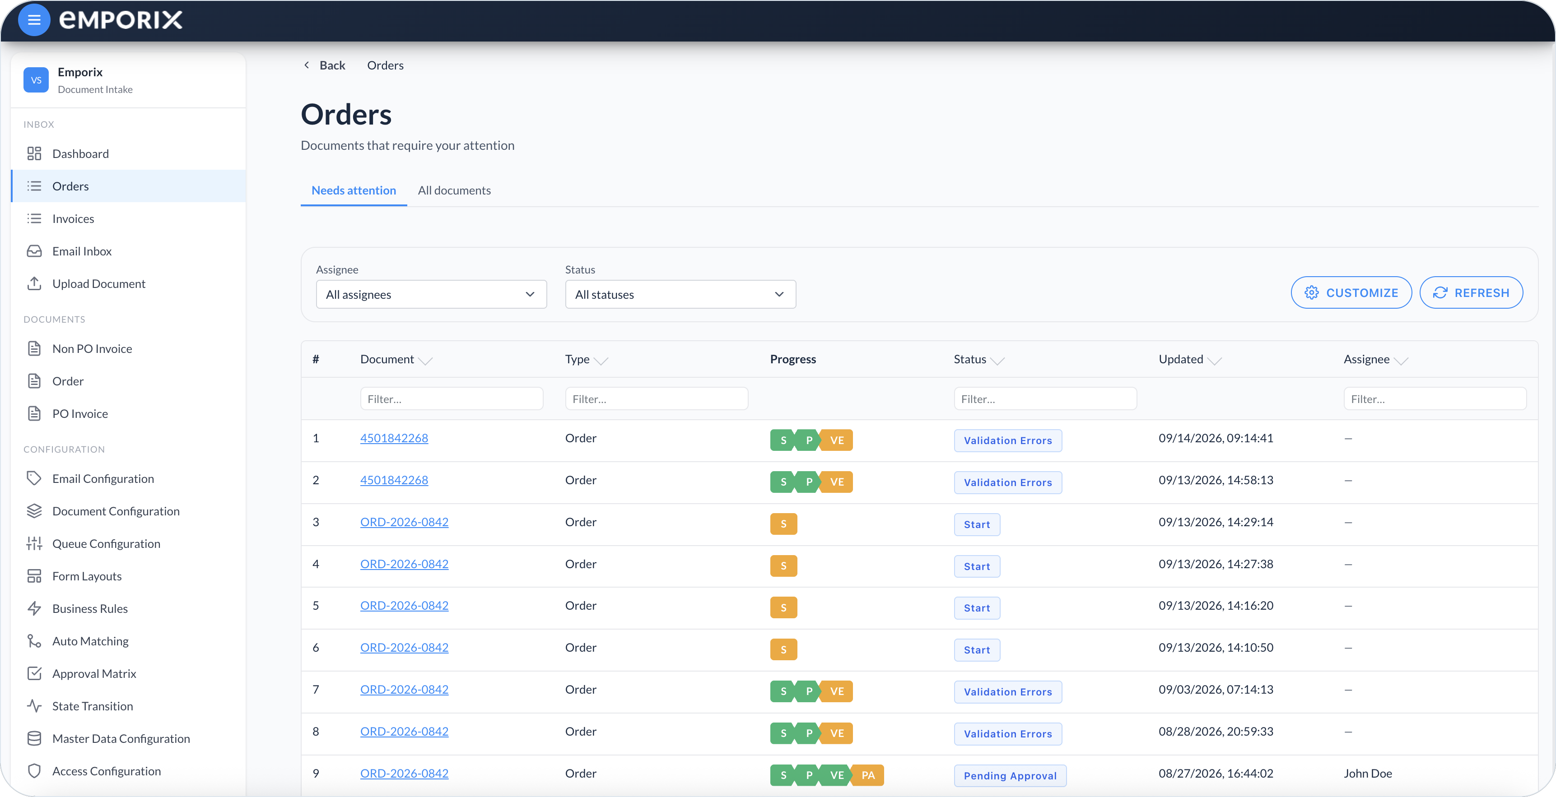Sort by Document column chevron
The height and width of the screenshot is (797, 1556).
pyautogui.click(x=425, y=361)
